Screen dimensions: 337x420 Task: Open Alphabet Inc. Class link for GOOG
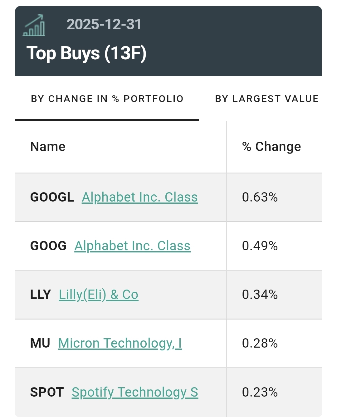(132, 246)
